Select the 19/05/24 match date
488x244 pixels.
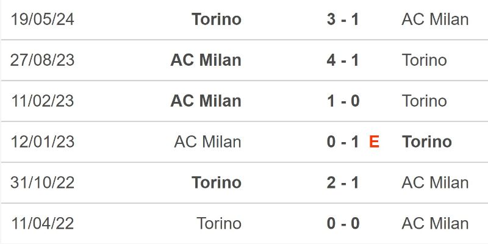pos(42,20)
